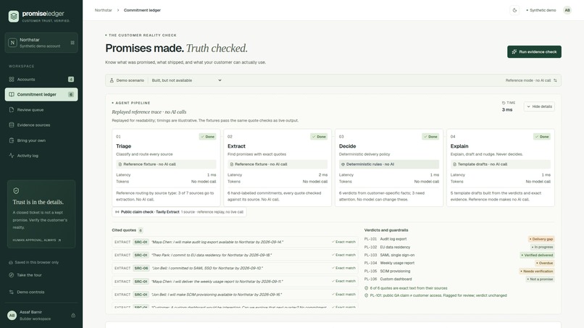Open the Extract step card
Viewport: 584px width, 328px height.
pos(278,167)
